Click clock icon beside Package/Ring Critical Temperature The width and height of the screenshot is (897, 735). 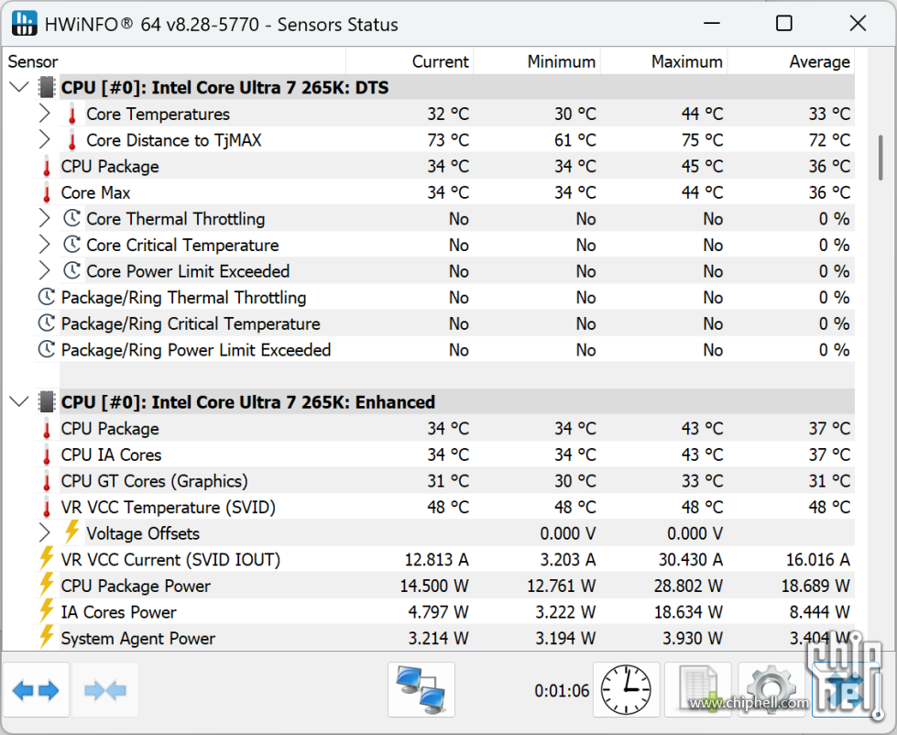click(x=47, y=324)
